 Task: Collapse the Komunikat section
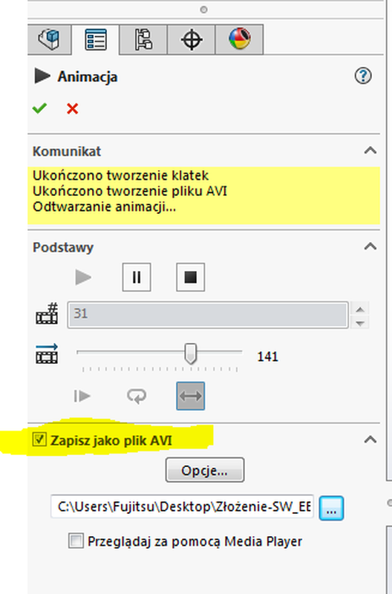tap(370, 151)
